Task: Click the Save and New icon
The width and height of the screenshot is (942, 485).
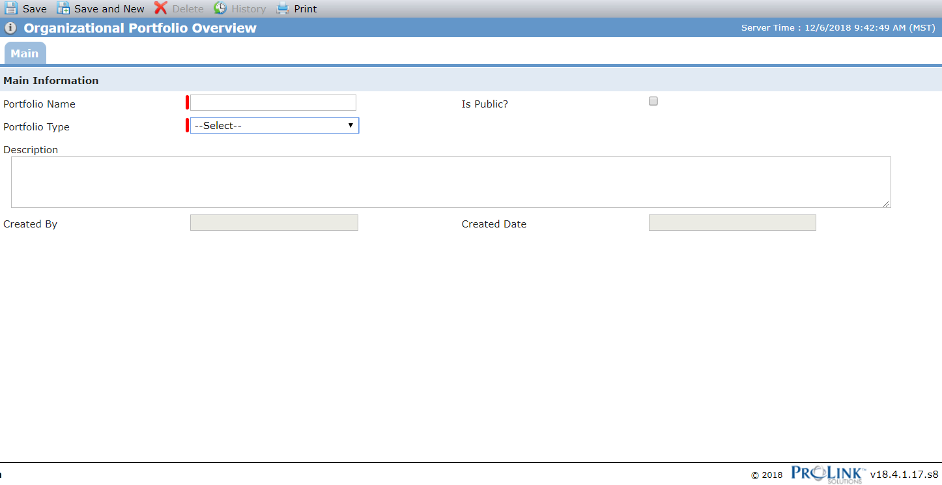Action: 63,8
